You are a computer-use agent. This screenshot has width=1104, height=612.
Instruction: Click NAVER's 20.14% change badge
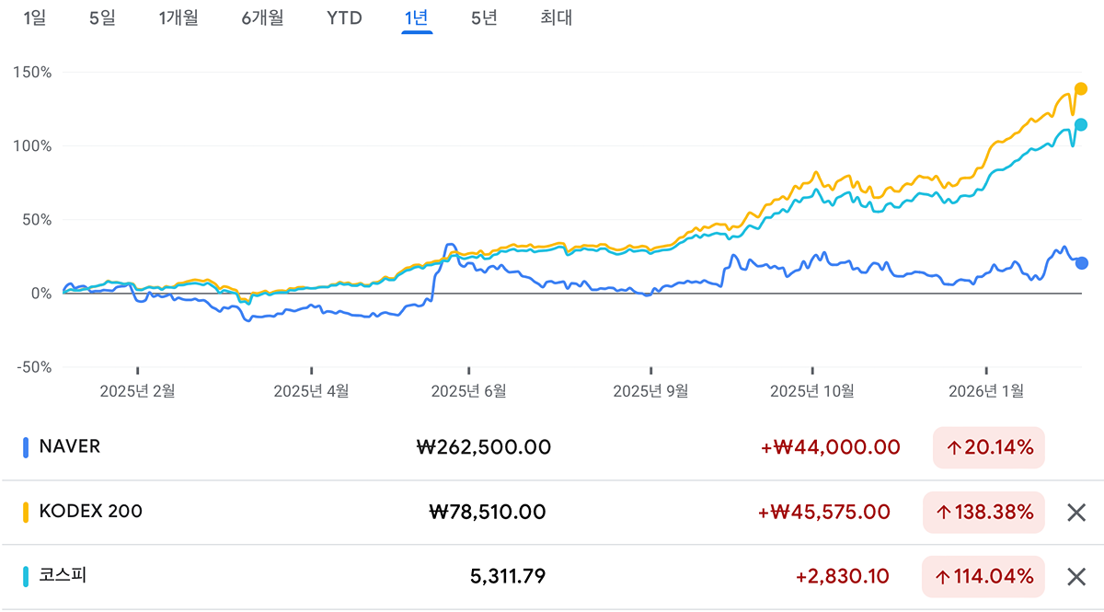[988, 448]
